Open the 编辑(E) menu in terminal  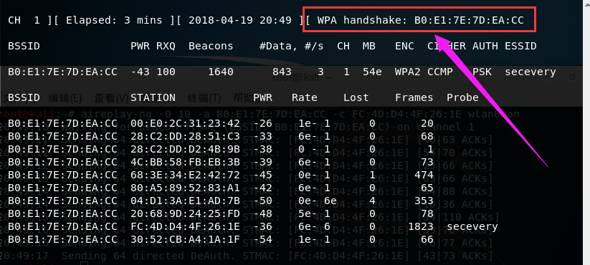click(x=65, y=98)
